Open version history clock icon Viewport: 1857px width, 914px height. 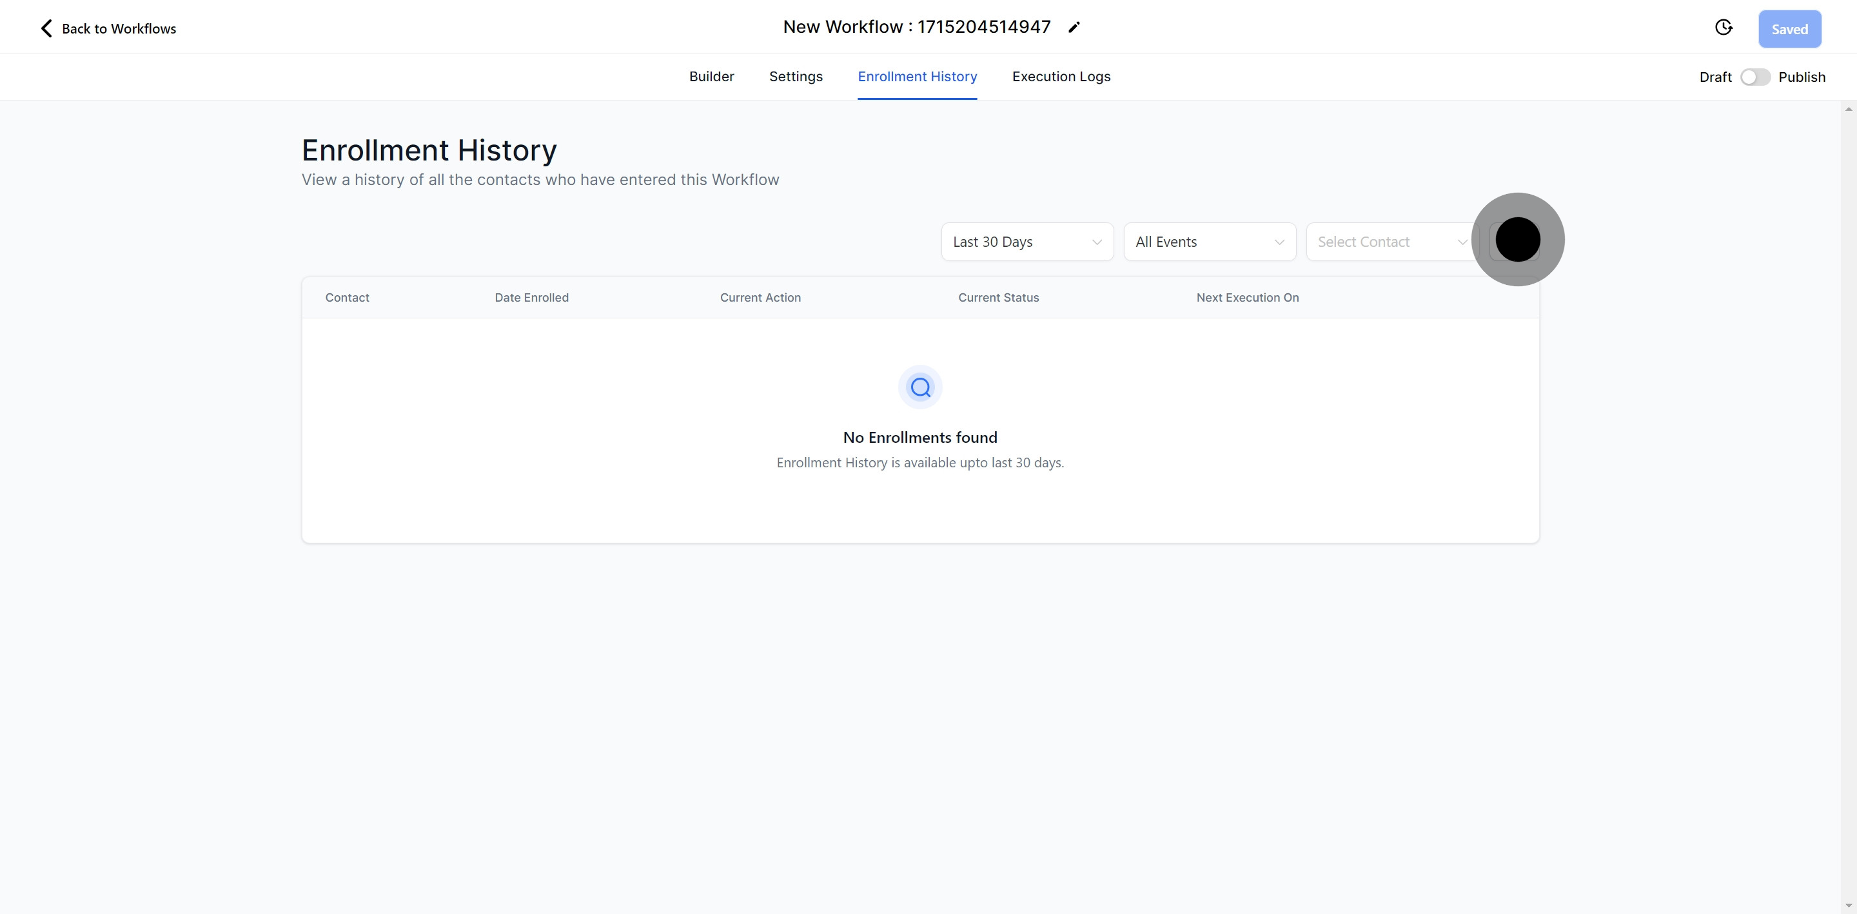[1723, 27]
